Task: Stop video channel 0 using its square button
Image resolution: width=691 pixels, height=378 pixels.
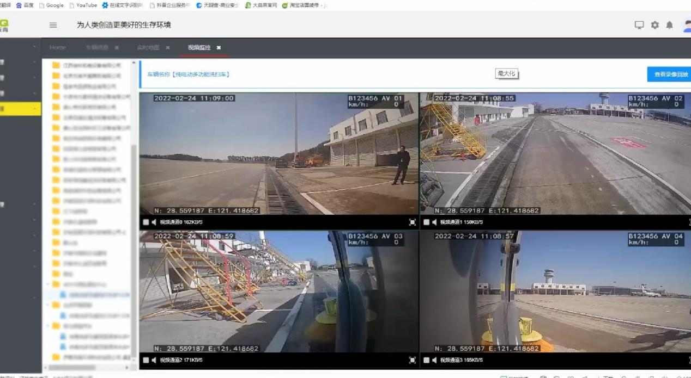Action: 146,222
